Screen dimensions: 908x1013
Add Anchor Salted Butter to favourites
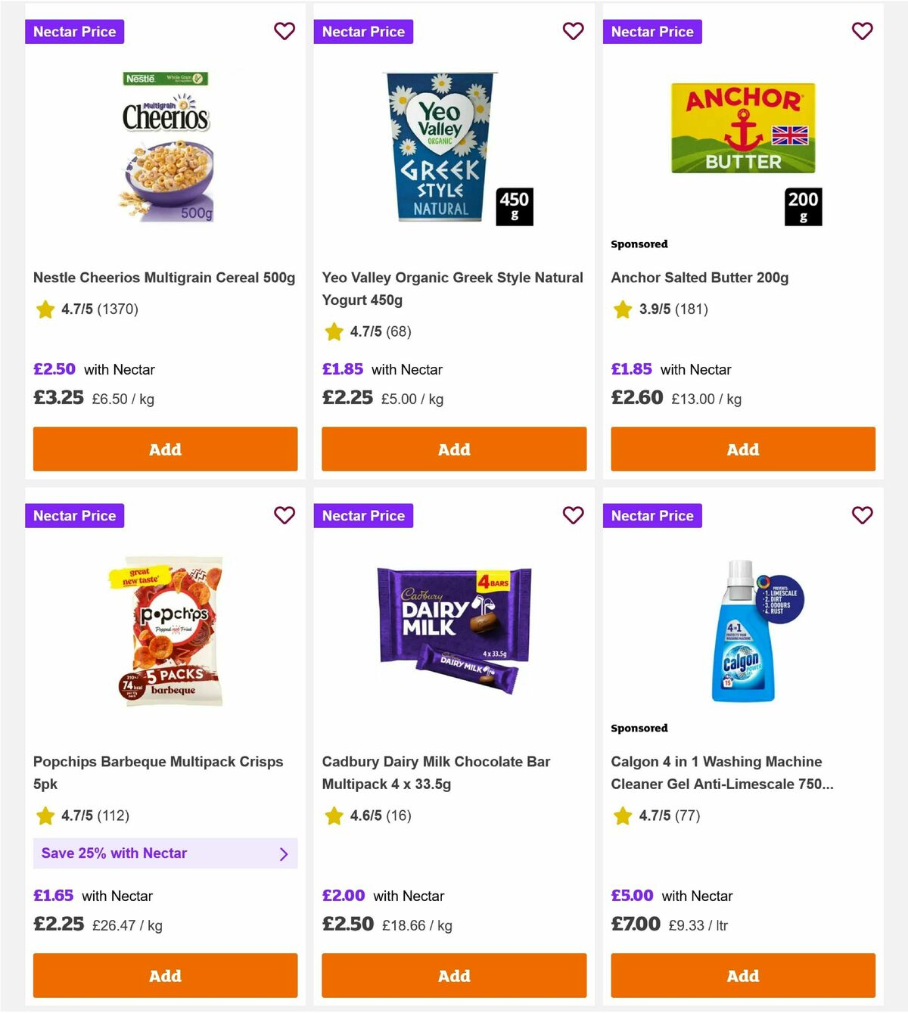862,31
